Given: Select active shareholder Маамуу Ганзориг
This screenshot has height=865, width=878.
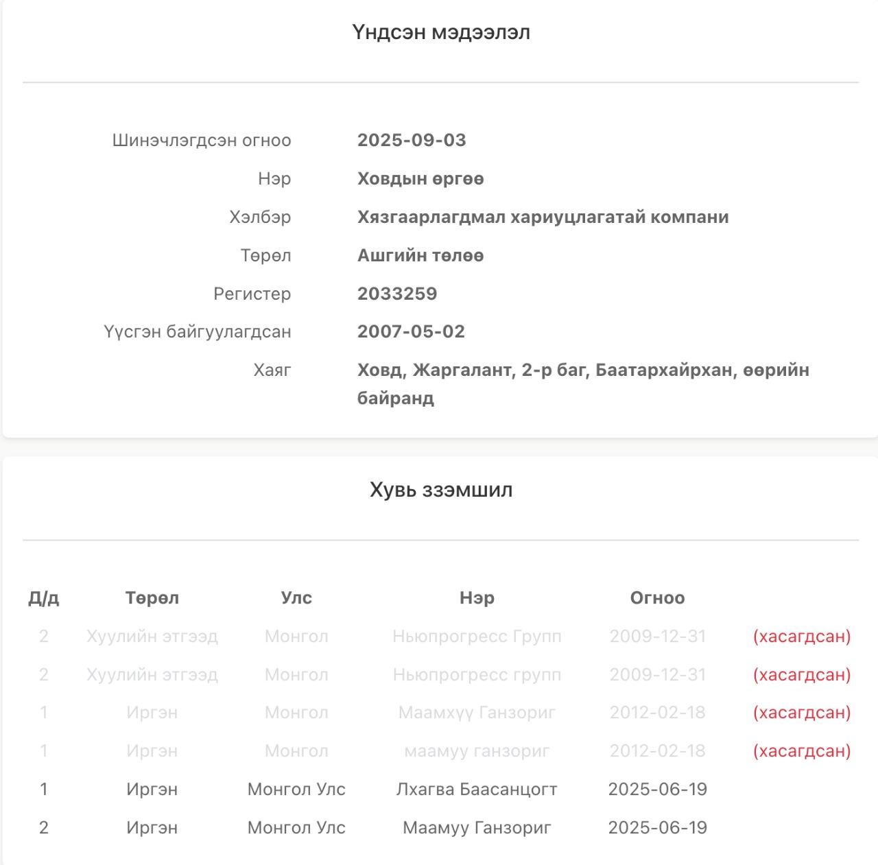Looking at the screenshot, I should coord(477,827).
